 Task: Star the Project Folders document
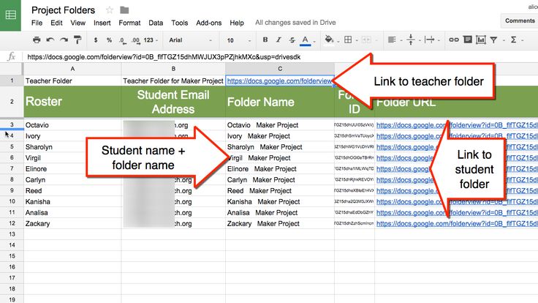click(110, 10)
